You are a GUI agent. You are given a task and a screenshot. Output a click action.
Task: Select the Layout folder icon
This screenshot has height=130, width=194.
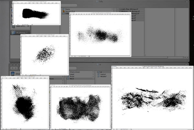point(99,74)
